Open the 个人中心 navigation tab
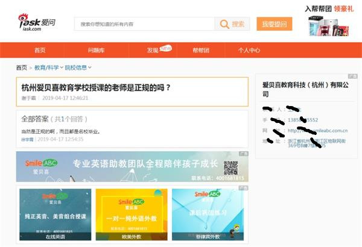The image size is (362, 247). coord(249,50)
